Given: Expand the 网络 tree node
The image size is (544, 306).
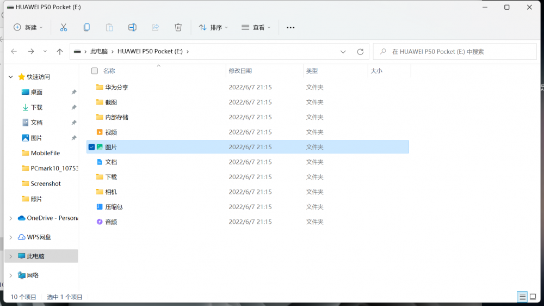Looking at the screenshot, I should 11,276.
